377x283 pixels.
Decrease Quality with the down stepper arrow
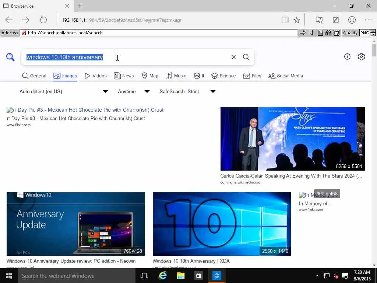pyautogui.click(x=373, y=34)
